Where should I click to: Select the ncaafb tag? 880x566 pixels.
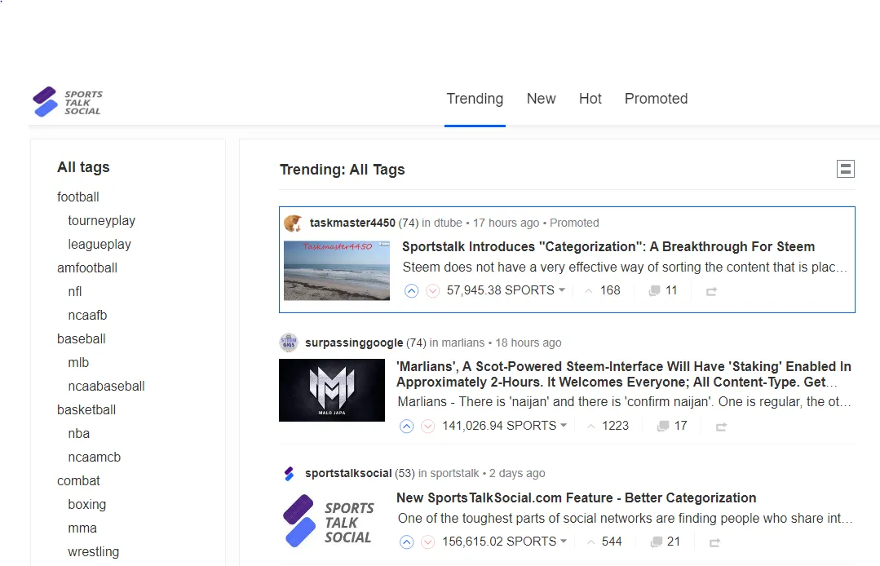[87, 316]
